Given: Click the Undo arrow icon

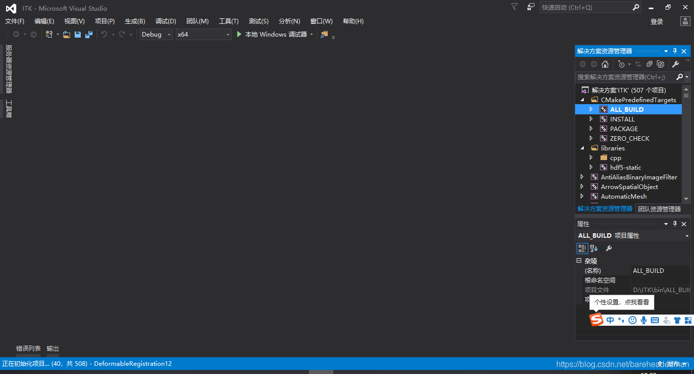Looking at the screenshot, I should 104,35.
